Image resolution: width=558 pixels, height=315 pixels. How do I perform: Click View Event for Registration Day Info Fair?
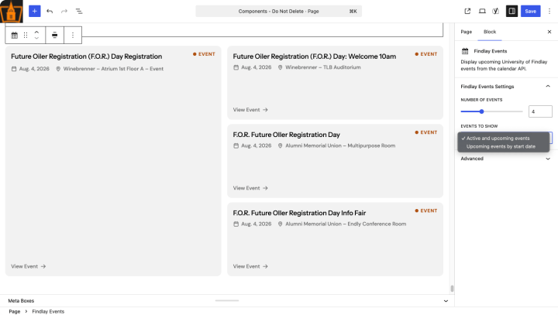tap(250, 266)
